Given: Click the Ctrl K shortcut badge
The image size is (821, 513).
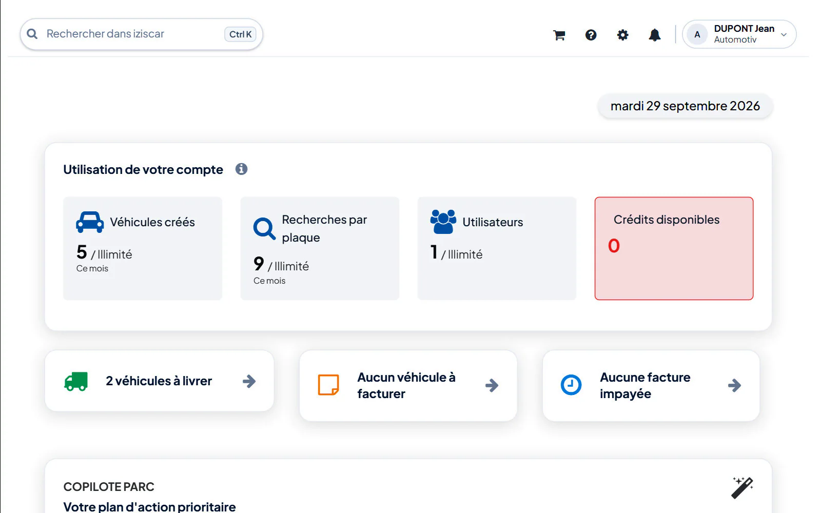Looking at the screenshot, I should [240, 34].
